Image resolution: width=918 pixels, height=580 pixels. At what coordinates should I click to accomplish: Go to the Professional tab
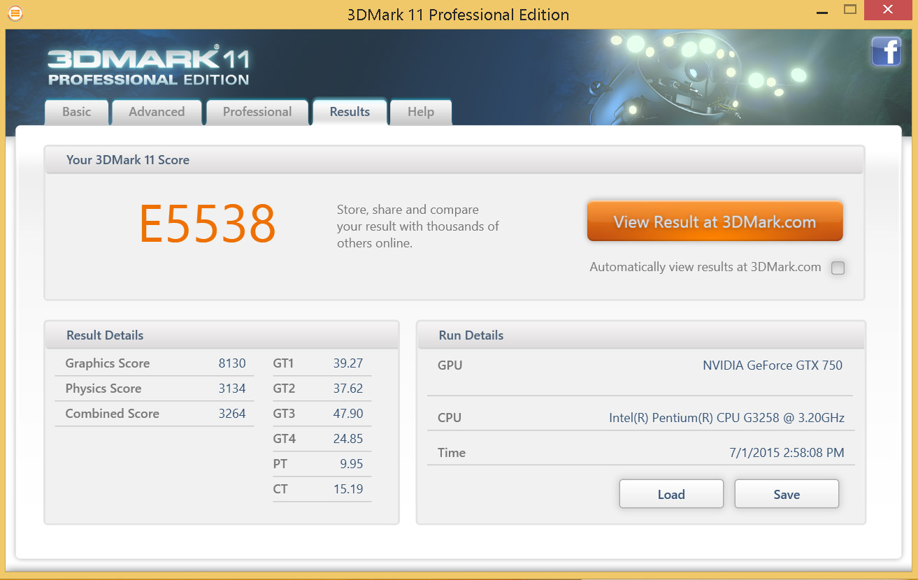tap(257, 112)
